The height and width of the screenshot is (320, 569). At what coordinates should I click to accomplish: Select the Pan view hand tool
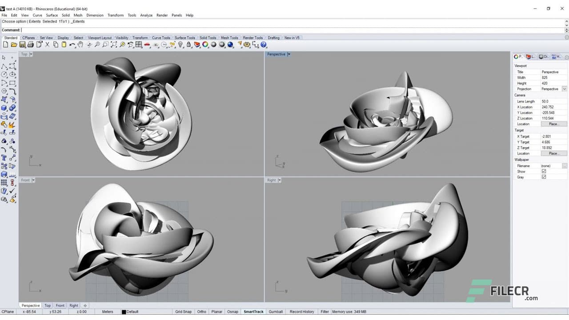pyautogui.click(x=80, y=45)
